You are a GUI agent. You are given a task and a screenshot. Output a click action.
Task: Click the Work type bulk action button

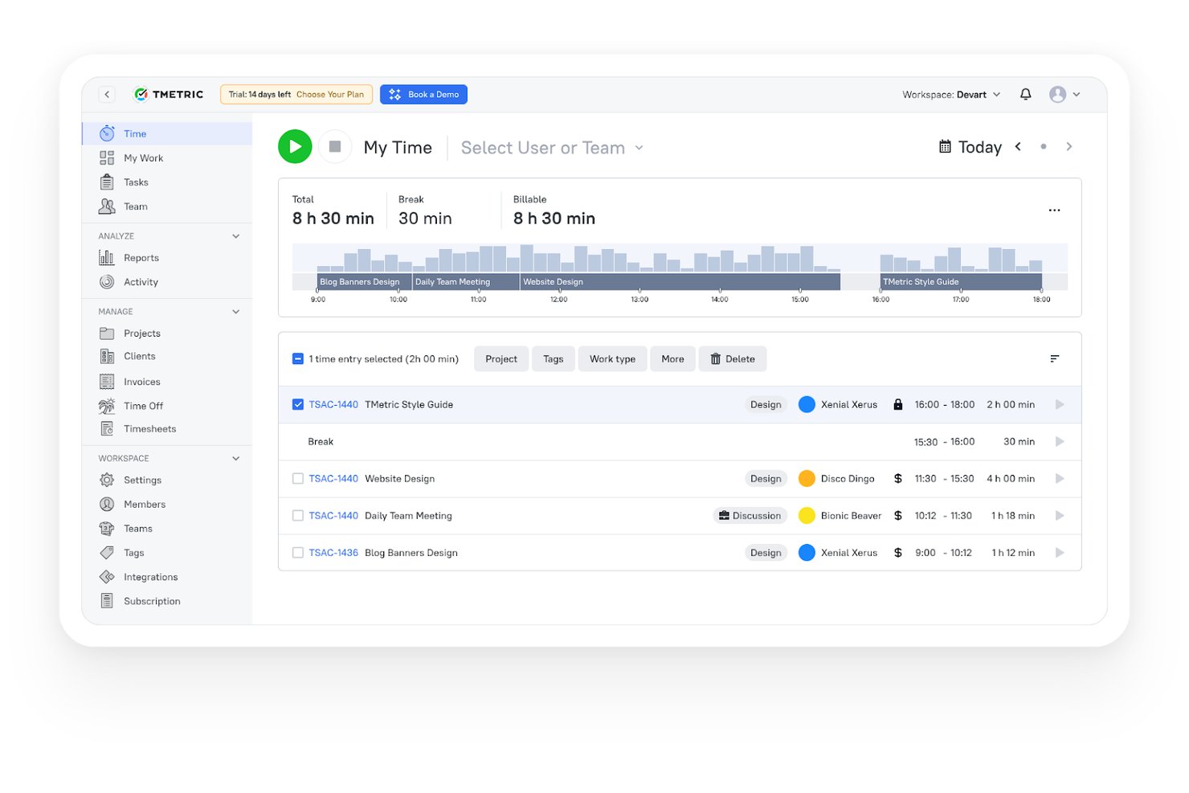612,359
